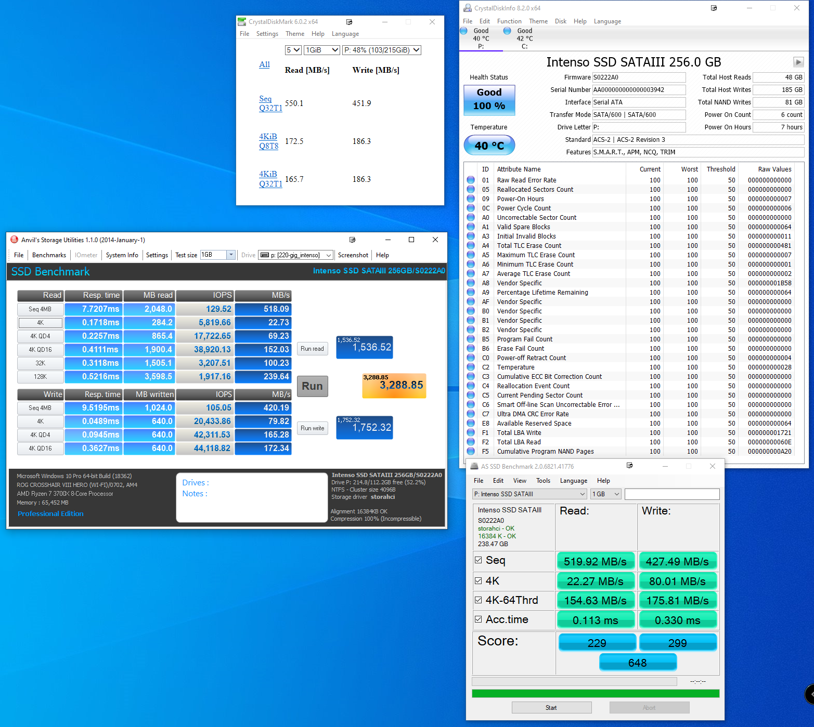Image resolution: width=814 pixels, height=727 pixels.
Task: Click Firmware field S0222A0
Action: coord(639,77)
